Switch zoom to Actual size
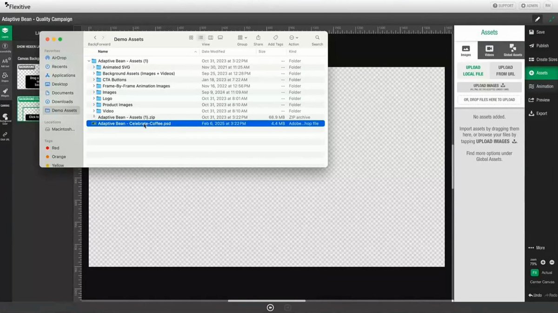Viewport: 558px width, 313px height. 547,273
